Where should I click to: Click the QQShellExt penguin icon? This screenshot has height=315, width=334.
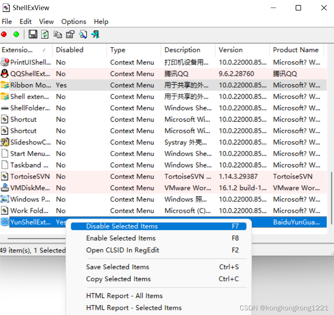[x=5, y=74]
